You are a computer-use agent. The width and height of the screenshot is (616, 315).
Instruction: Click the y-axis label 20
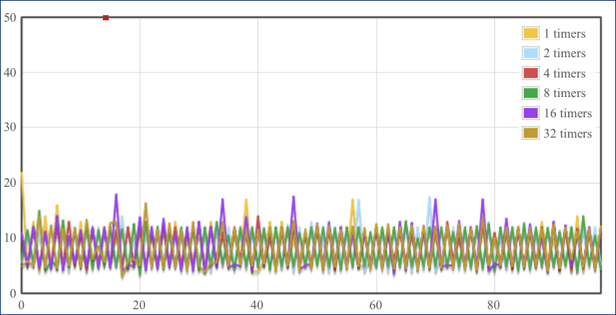[x=9, y=183]
